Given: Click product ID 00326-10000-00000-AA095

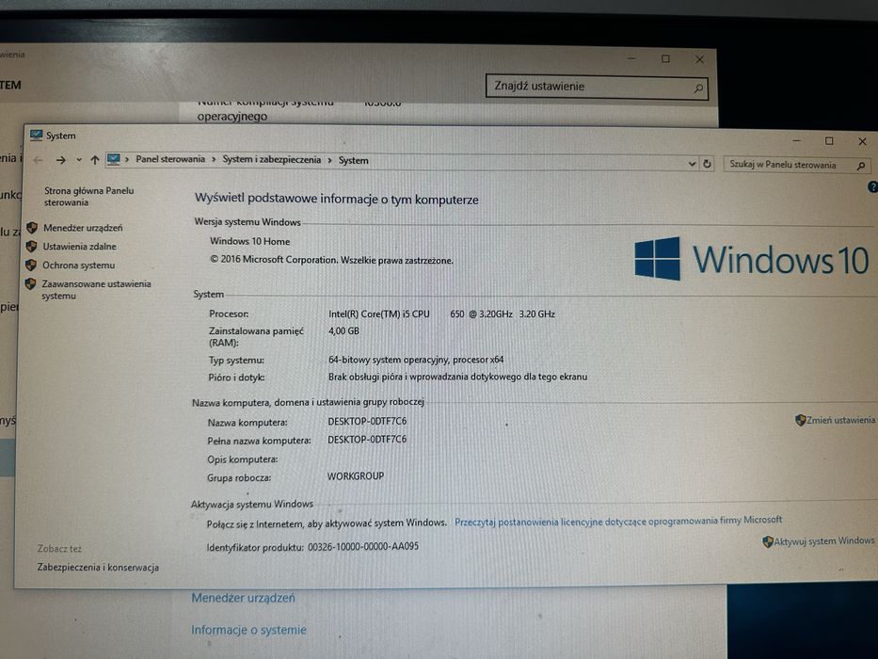Looking at the screenshot, I should tap(363, 546).
